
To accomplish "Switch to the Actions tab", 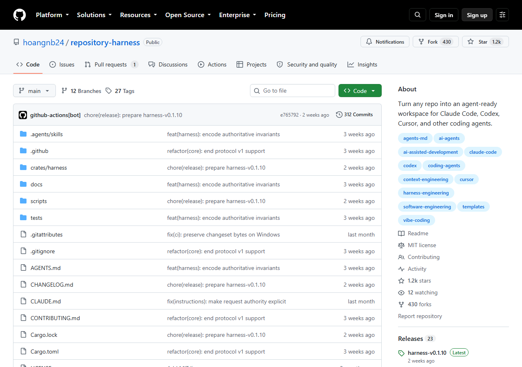I will 212,64.
